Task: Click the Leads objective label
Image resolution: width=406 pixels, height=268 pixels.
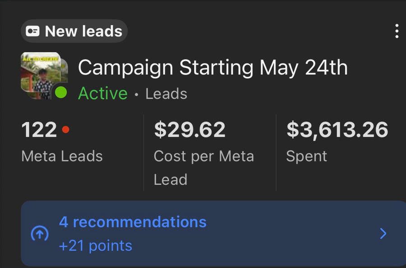Action: click(166, 94)
